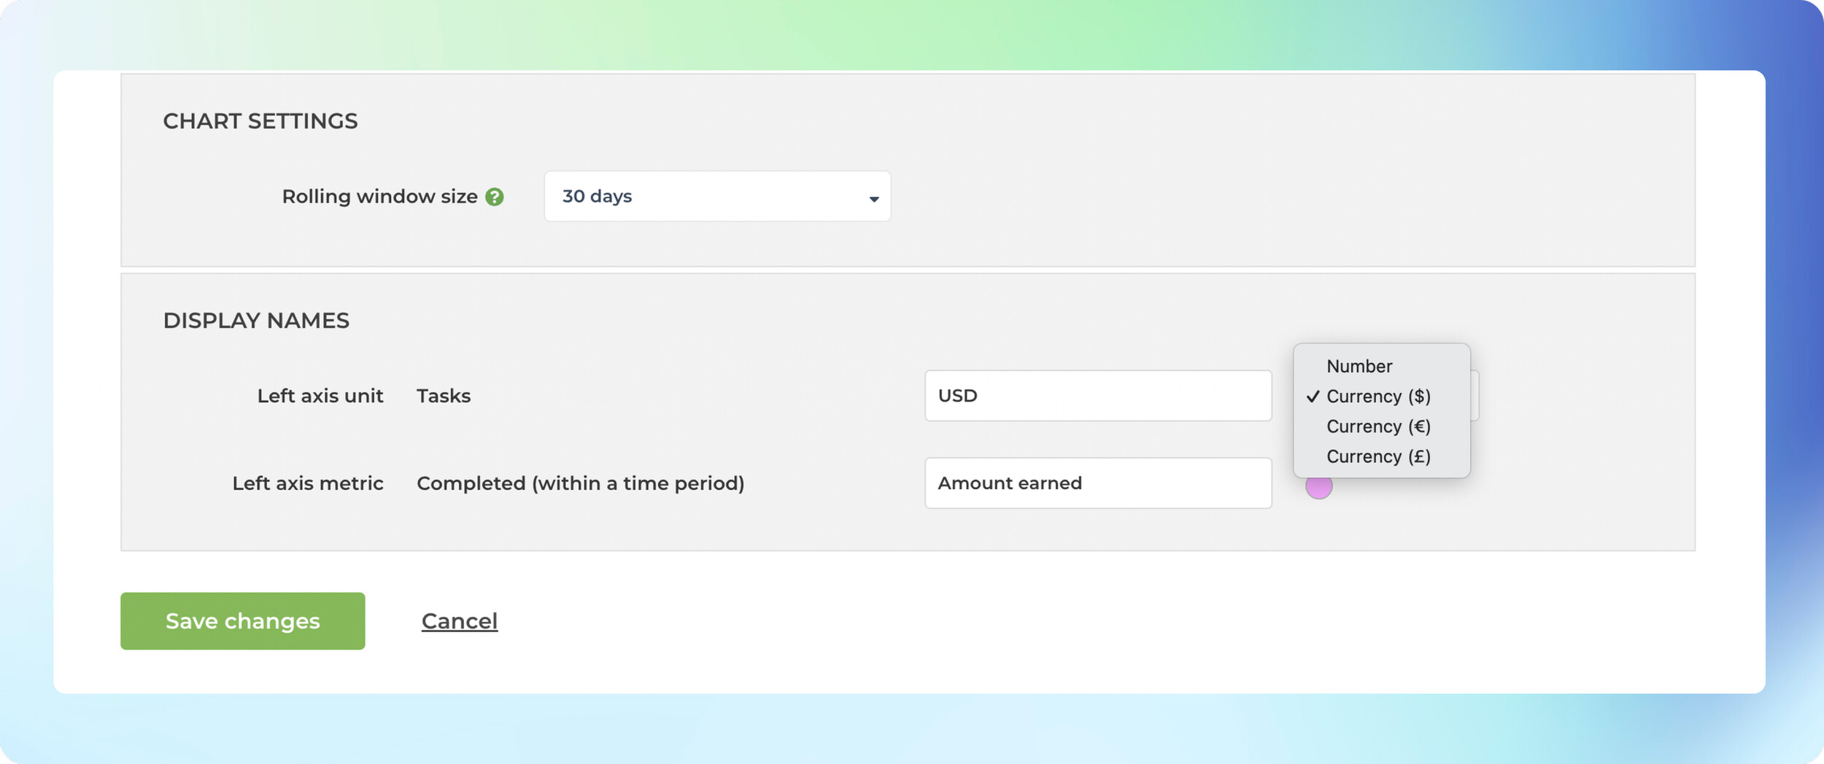
Task: Click the DISPLAY NAMES section heading
Action: 256,321
